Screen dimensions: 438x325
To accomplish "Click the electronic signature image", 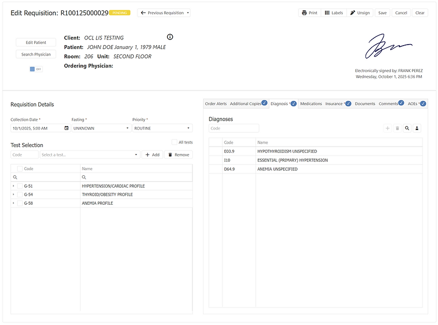I will [388, 46].
